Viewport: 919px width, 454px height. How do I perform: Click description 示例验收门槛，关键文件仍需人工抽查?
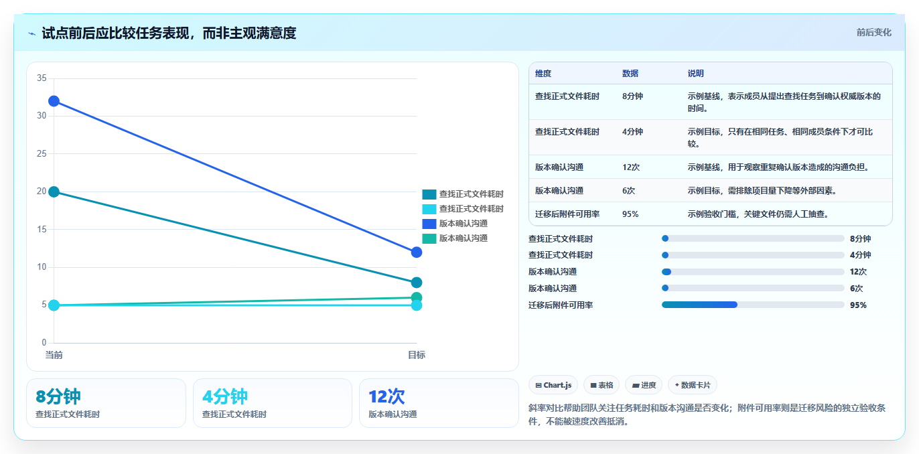(758, 214)
